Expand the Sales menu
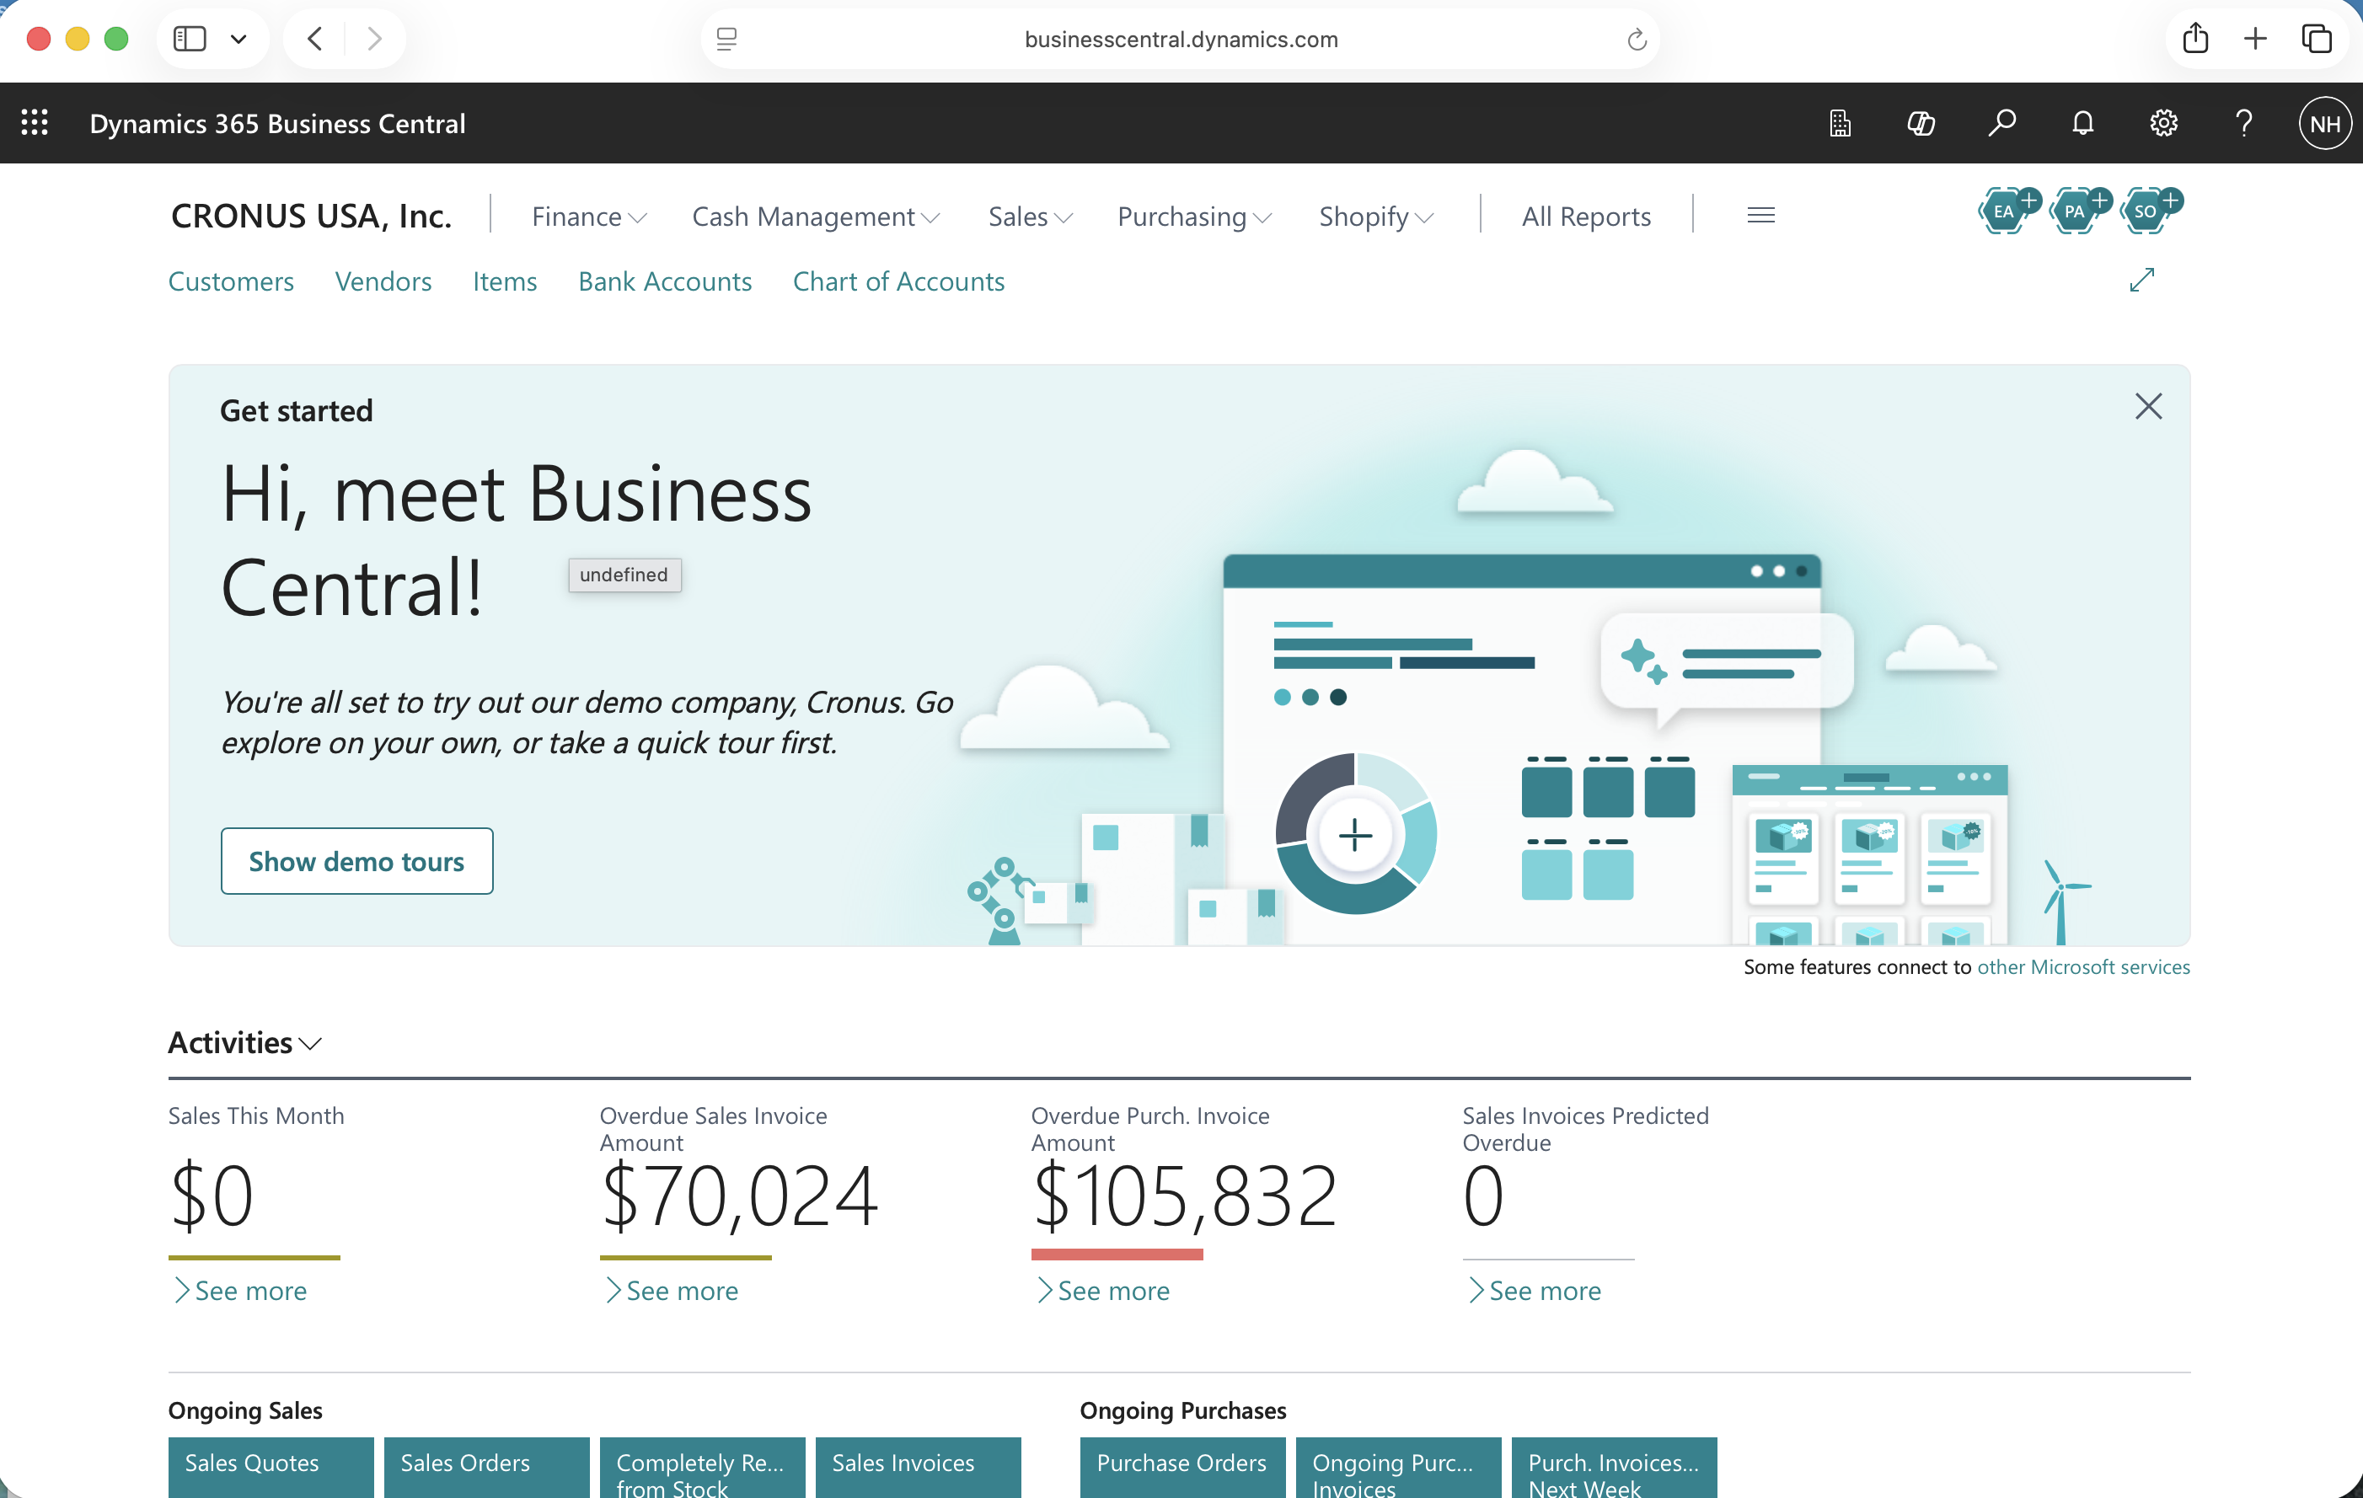Image resolution: width=2363 pixels, height=1498 pixels. pos(1031,216)
